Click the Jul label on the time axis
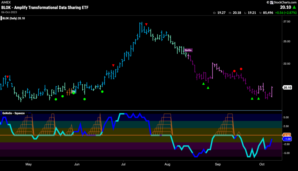The image size is (298, 171). tap(123, 164)
